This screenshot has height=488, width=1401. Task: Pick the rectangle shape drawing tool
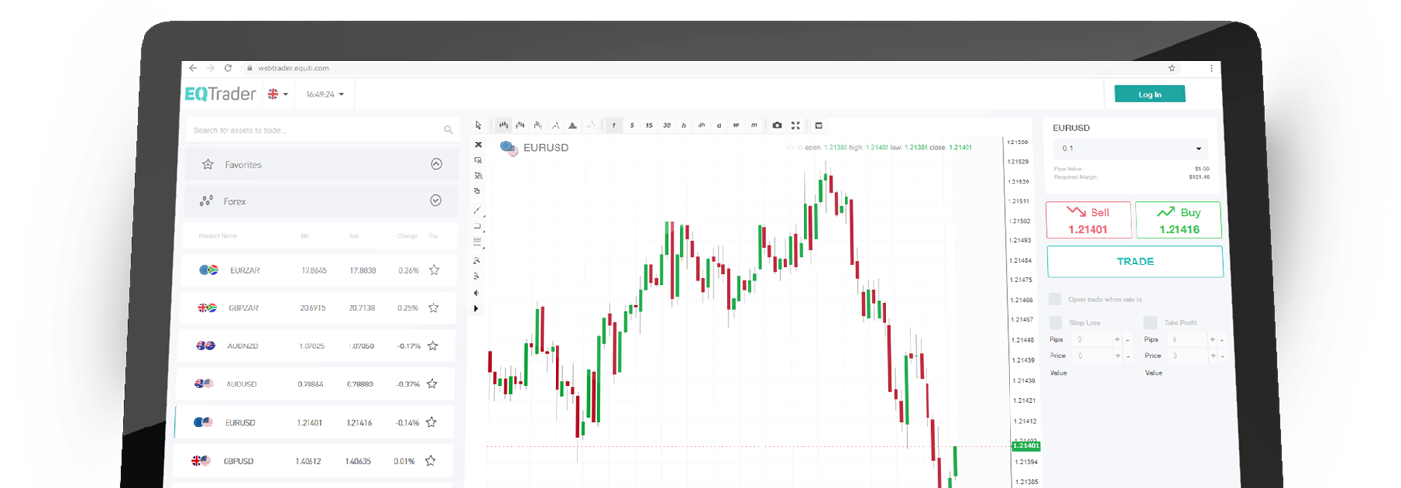pos(477,226)
